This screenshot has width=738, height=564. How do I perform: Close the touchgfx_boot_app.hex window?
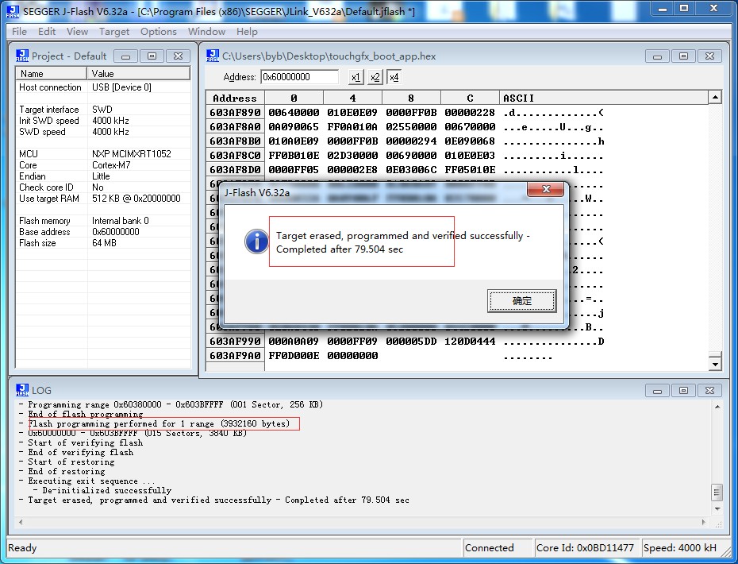(709, 56)
